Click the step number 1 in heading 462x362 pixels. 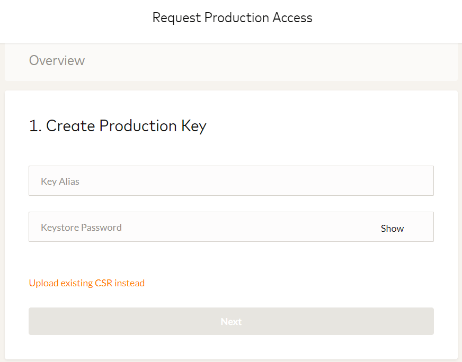(34, 126)
